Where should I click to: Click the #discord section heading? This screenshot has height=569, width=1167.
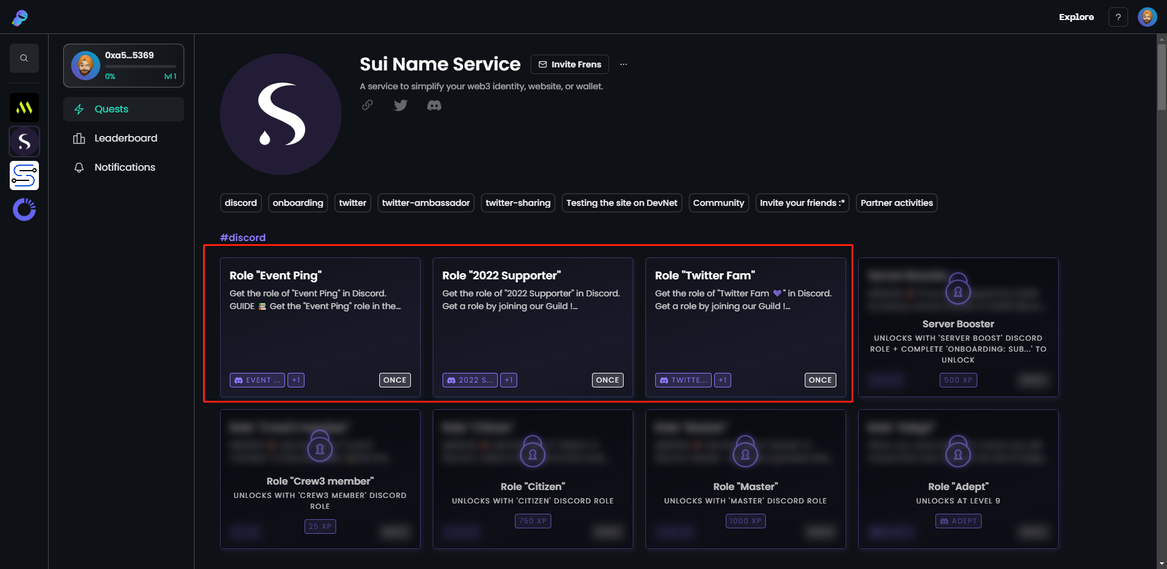[x=243, y=237]
